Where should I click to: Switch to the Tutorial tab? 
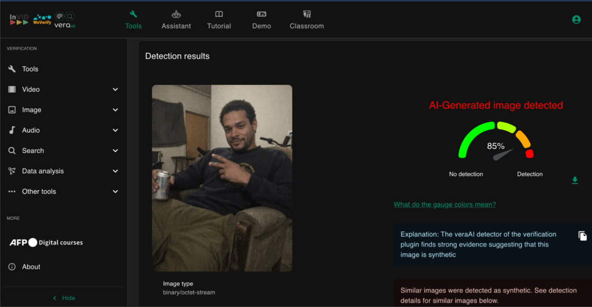coord(219,20)
